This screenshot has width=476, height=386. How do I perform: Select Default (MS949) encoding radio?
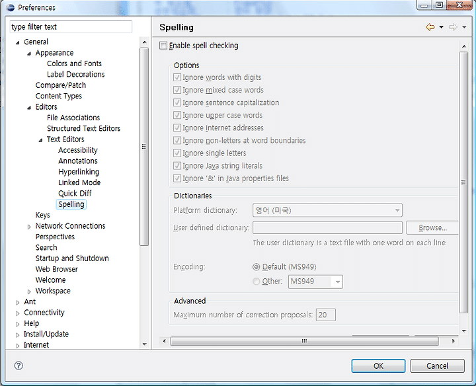click(257, 267)
